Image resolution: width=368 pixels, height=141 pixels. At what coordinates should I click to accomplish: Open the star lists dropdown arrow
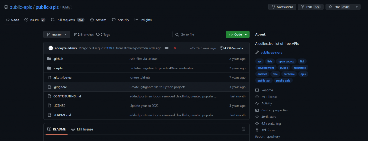pos(357,7)
